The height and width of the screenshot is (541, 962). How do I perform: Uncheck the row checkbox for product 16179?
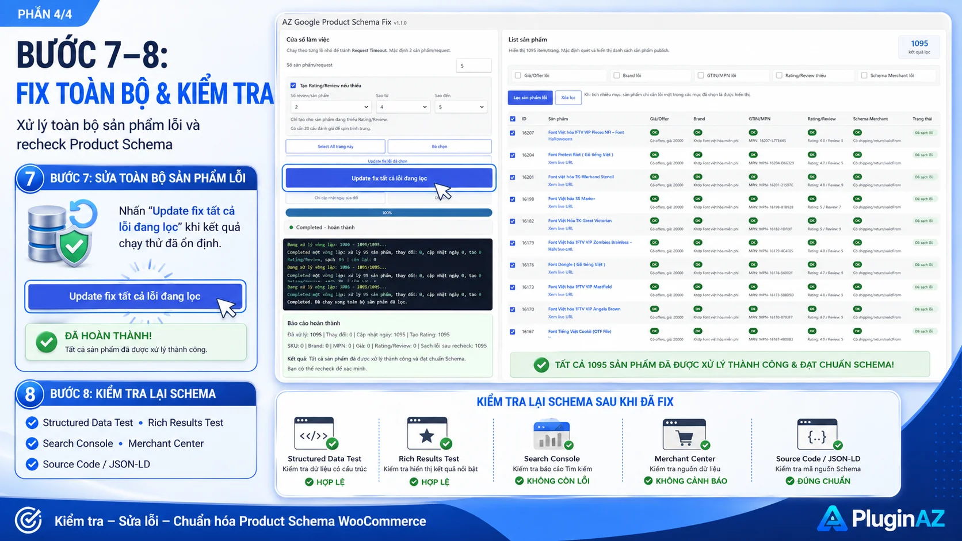tap(513, 243)
